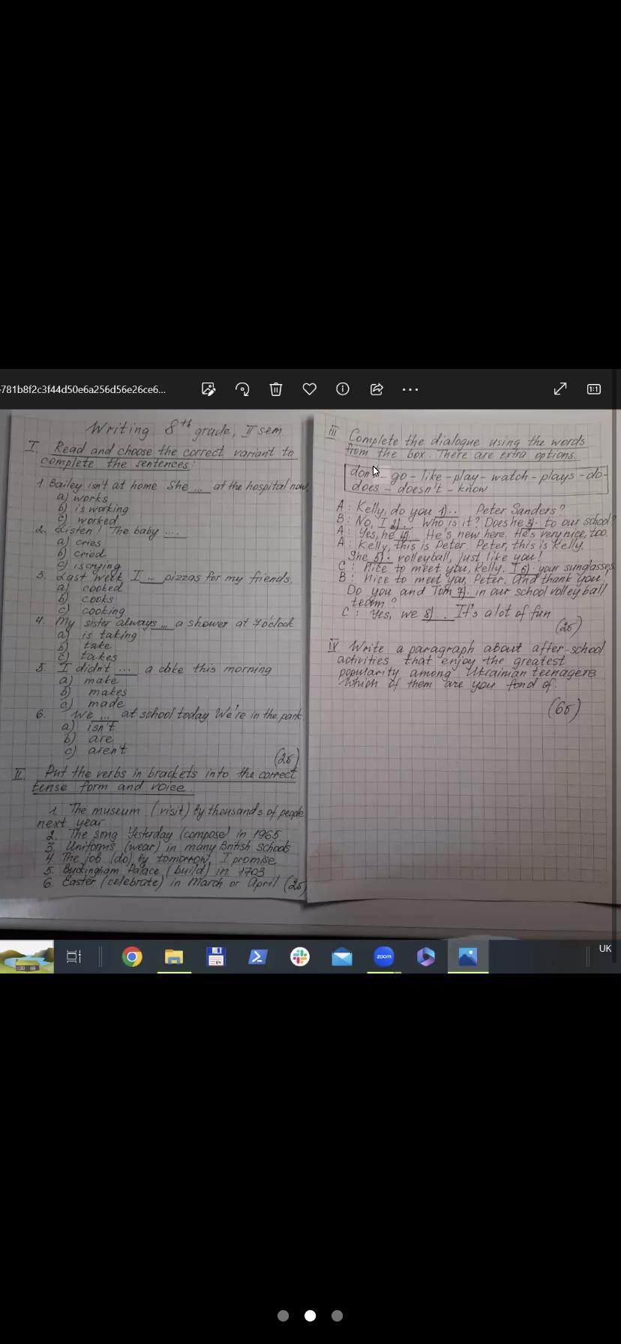Rotate the photo using the rotate icon
621x1344 pixels.
[x=242, y=389]
